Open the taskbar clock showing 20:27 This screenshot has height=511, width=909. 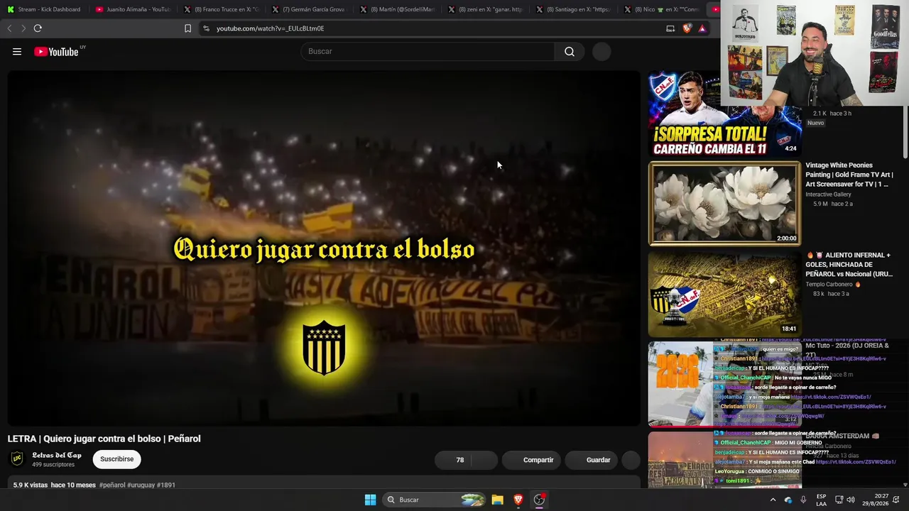pos(875,500)
